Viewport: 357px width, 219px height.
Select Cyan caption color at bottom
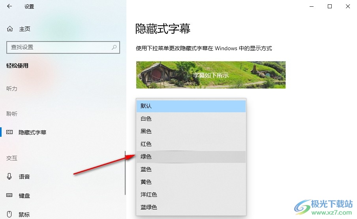coord(191,208)
